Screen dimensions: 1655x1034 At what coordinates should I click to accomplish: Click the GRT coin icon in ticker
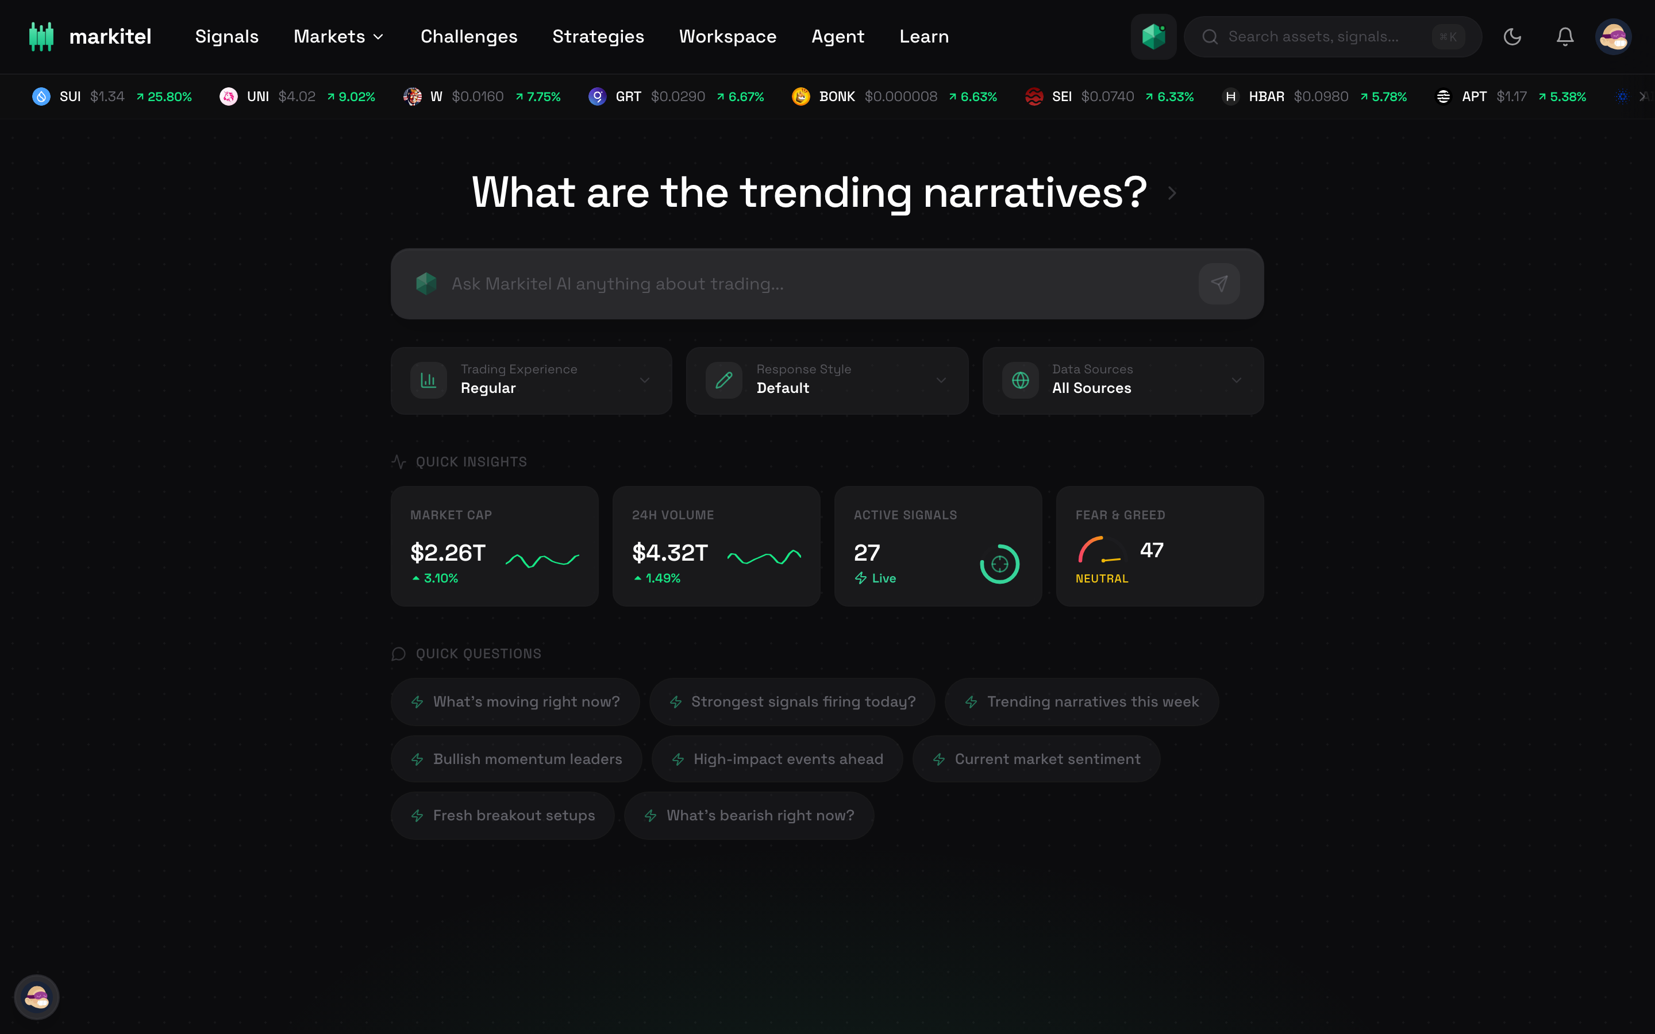pos(597,97)
